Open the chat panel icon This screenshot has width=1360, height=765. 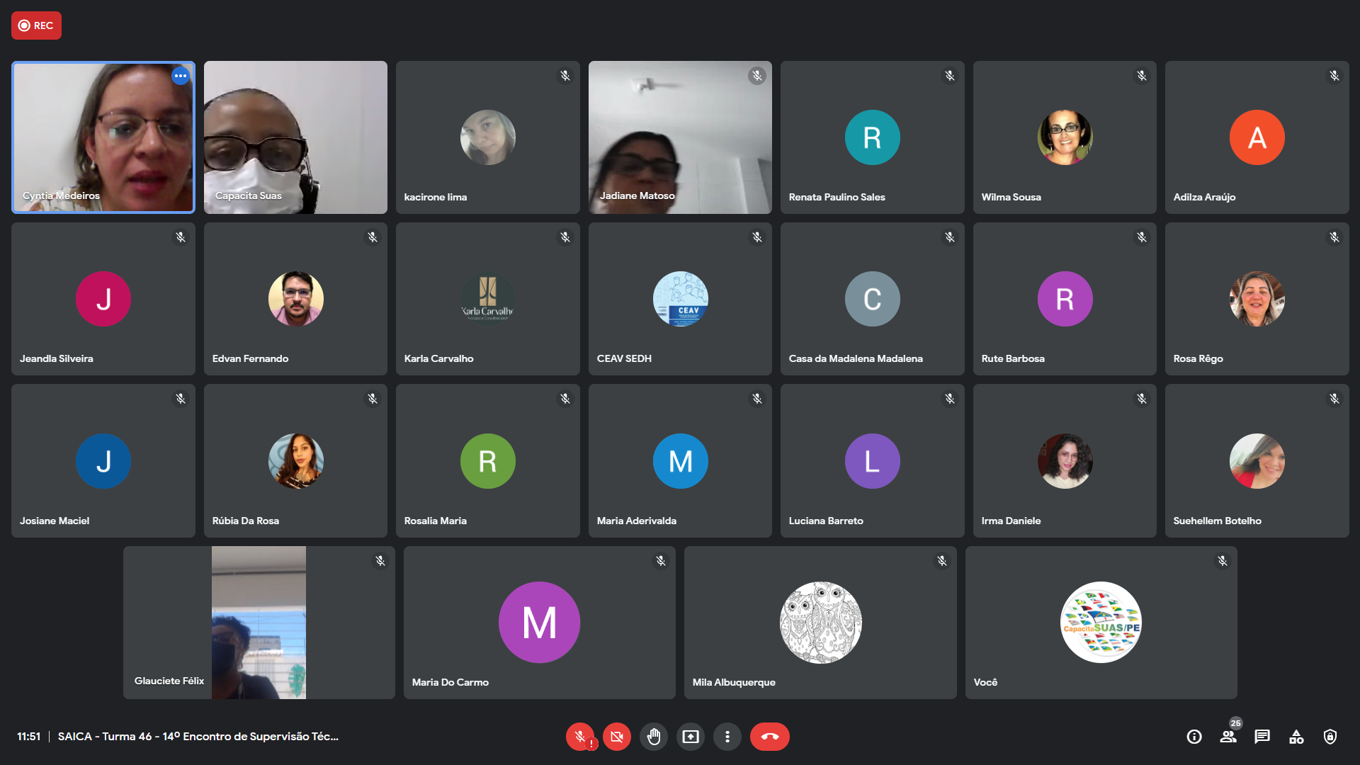coord(1262,737)
